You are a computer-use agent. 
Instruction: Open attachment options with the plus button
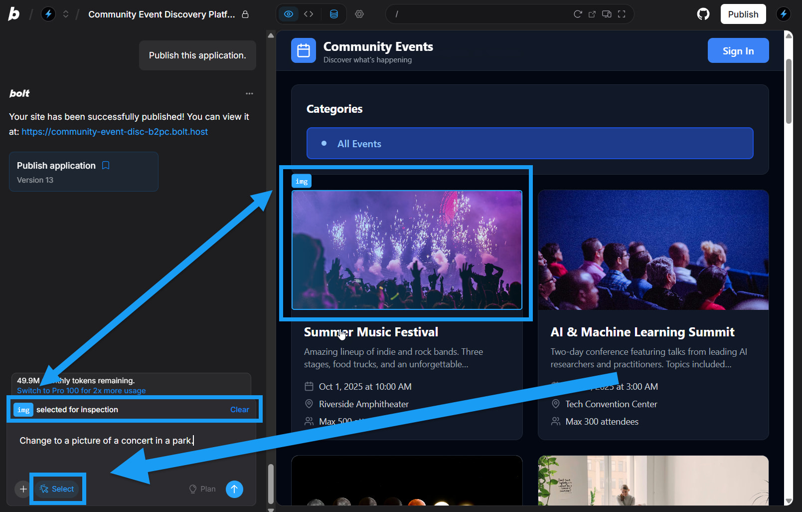click(22, 489)
